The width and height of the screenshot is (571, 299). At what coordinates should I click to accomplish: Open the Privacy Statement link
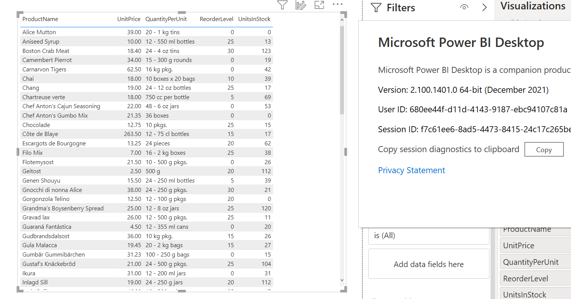(411, 170)
